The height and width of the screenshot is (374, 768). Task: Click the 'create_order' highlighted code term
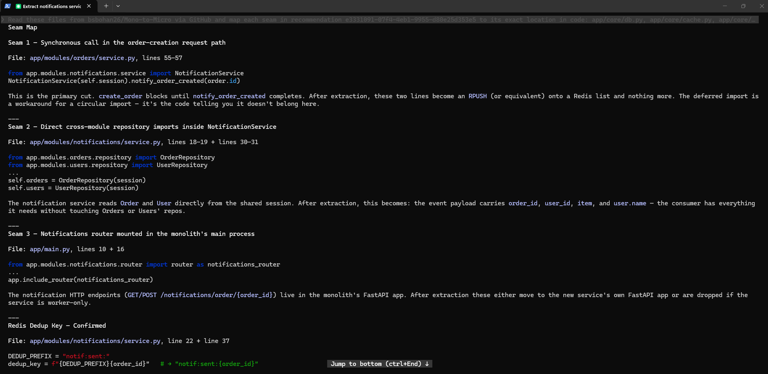pos(120,96)
